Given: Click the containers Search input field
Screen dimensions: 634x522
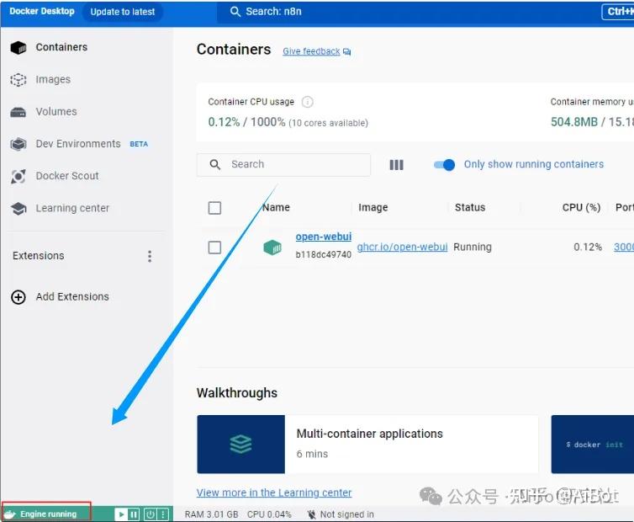Looking at the screenshot, I should (x=283, y=164).
